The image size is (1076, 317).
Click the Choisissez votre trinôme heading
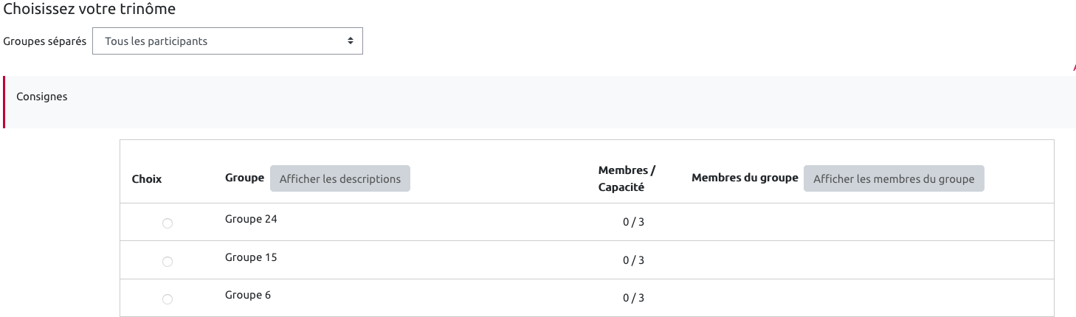pyautogui.click(x=90, y=10)
